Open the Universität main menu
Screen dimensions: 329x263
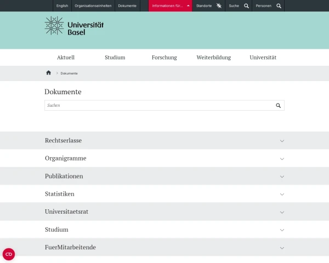(x=263, y=58)
